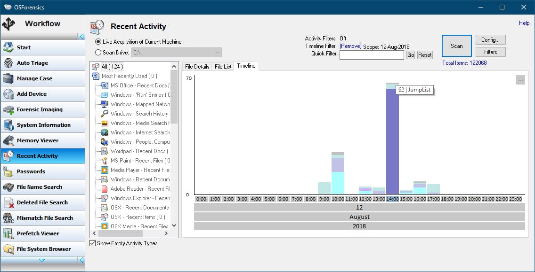Image resolution: width=535 pixels, height=272 pixels.
Task: Click the Forensic Imaging drive icon
Action: pos(8,109)
